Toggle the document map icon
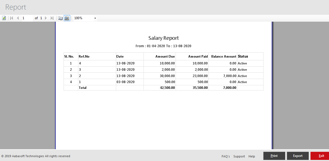 tap(61, 18)
